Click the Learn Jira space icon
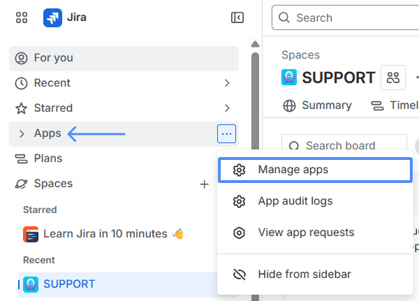This screenshot has height=301, width=419. 31,234
